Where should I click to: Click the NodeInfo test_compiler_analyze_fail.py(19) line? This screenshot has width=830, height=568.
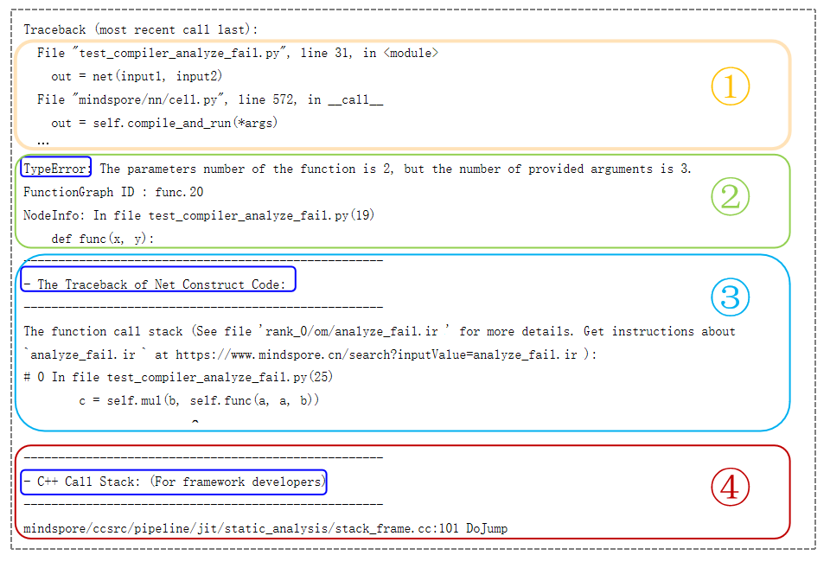click(198, 215)
